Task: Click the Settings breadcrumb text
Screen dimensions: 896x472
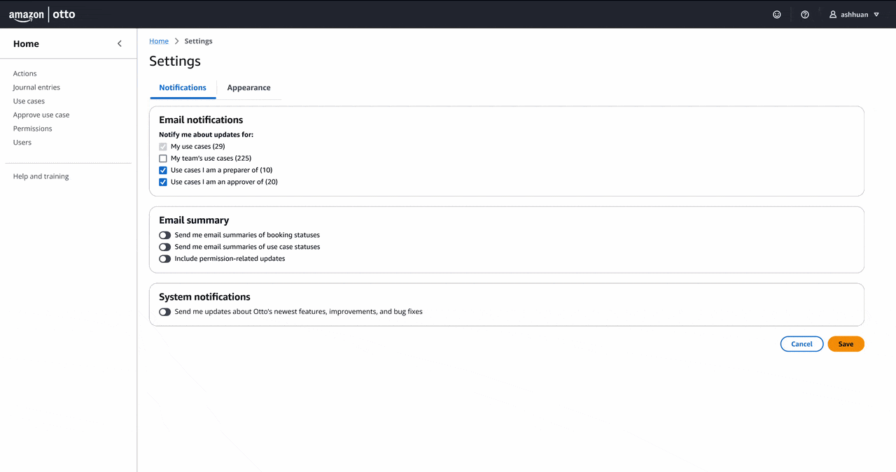Action: [x=198, y=41]
